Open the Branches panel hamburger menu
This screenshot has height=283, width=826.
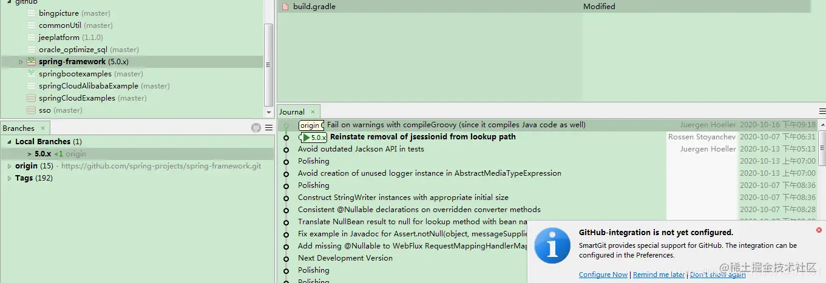coord(269,128)
